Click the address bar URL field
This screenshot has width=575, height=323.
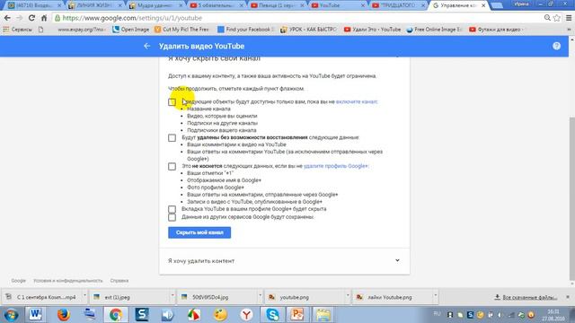pyautogui.click(x=297, y=18)
